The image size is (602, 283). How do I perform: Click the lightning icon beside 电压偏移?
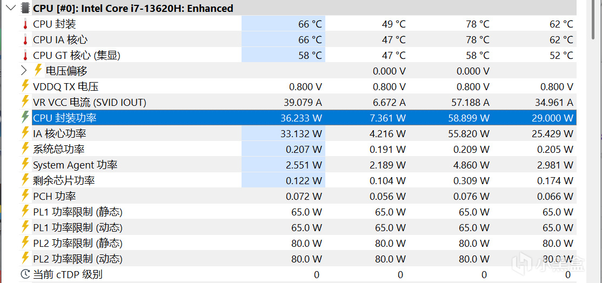tap(38, 70)
